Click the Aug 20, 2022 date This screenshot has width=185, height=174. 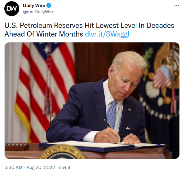(41, 167)
